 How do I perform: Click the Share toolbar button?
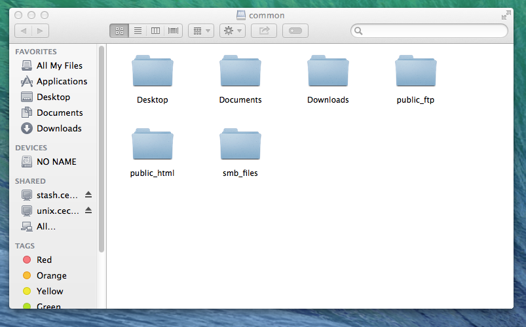pyautogui.click(x=264, y=31)
